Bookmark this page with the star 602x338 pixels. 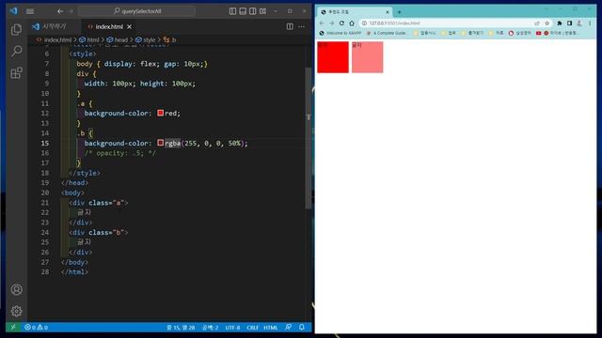pos(547,23)
